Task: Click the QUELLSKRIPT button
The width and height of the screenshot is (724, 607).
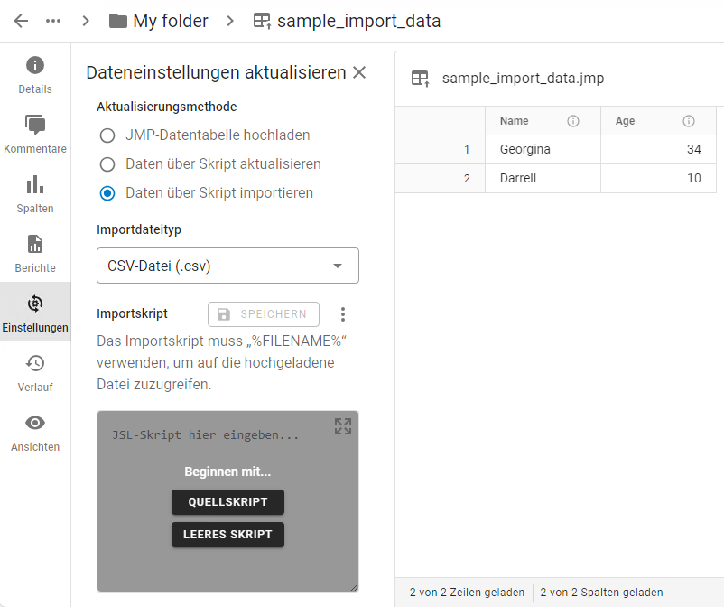Action: tap(227, 502)
